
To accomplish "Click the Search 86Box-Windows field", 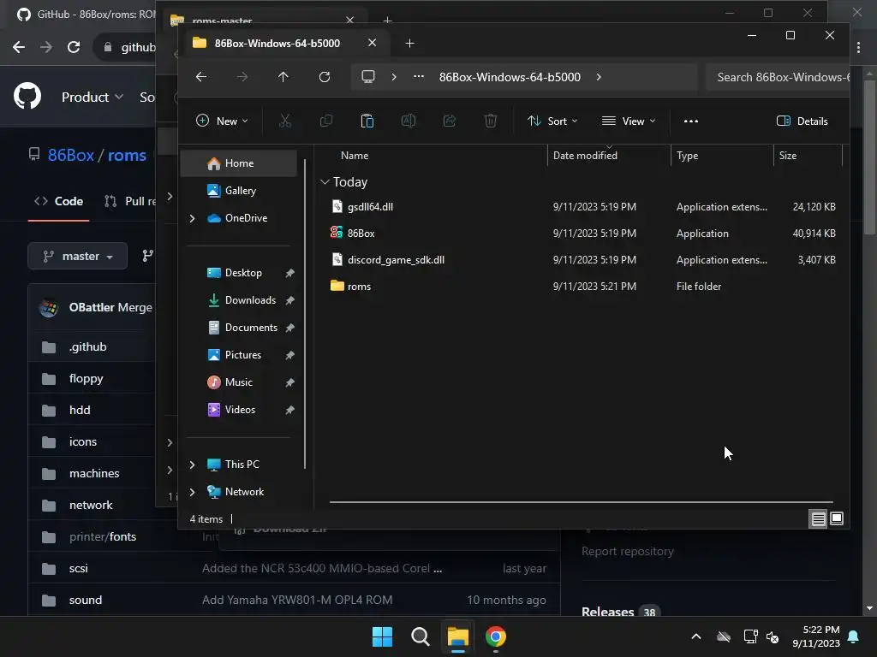I will [778, 77].
